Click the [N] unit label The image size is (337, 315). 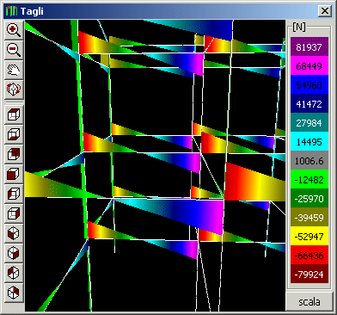pyautogui.click(x=299, y=27)
